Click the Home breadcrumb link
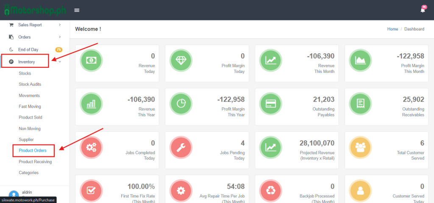 [x=392, y=29]
